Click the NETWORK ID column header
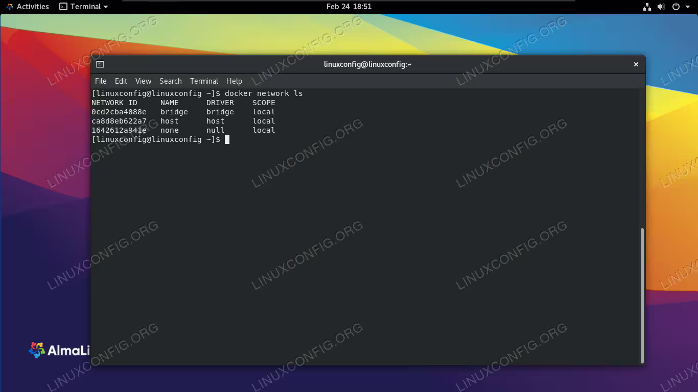Screen dimensions: 698x392 pyautogui.click(x=114, y=103)
